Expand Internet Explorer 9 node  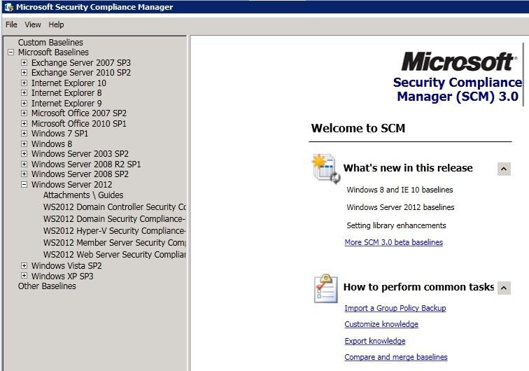pos(24,104)
